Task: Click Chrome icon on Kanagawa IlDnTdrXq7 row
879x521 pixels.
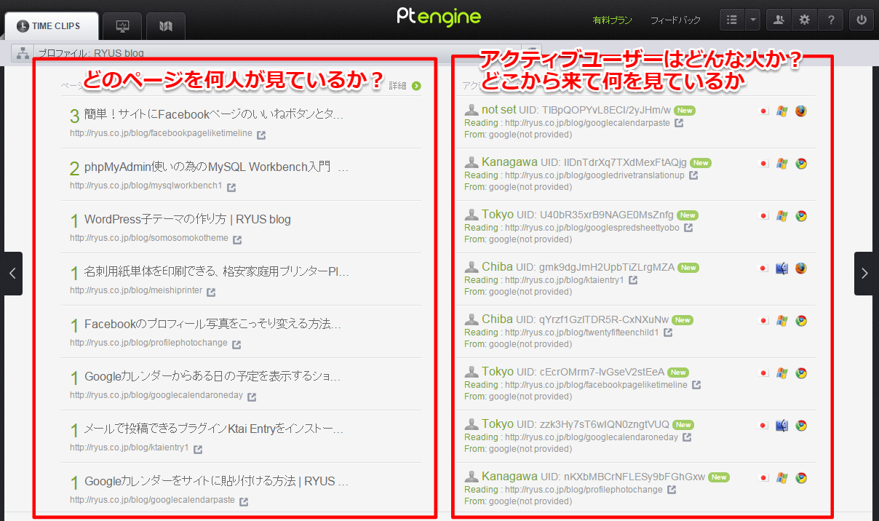Action: point(801,164)
